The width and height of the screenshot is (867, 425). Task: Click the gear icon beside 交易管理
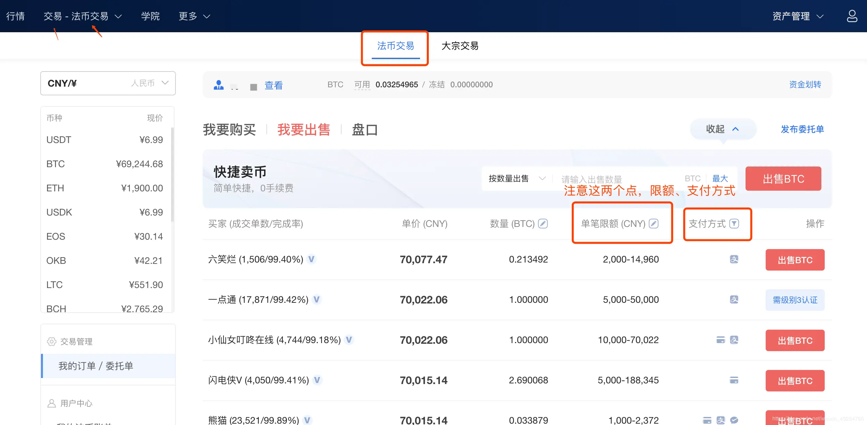pos(51,341)
